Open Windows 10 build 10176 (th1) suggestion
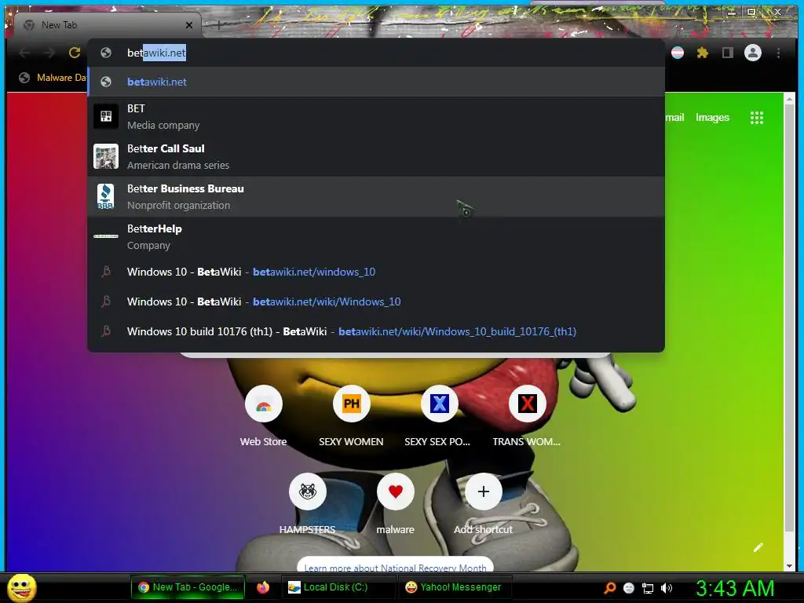Image resolution: width=804 pixels, height=603 pixels. coord(376,331)
